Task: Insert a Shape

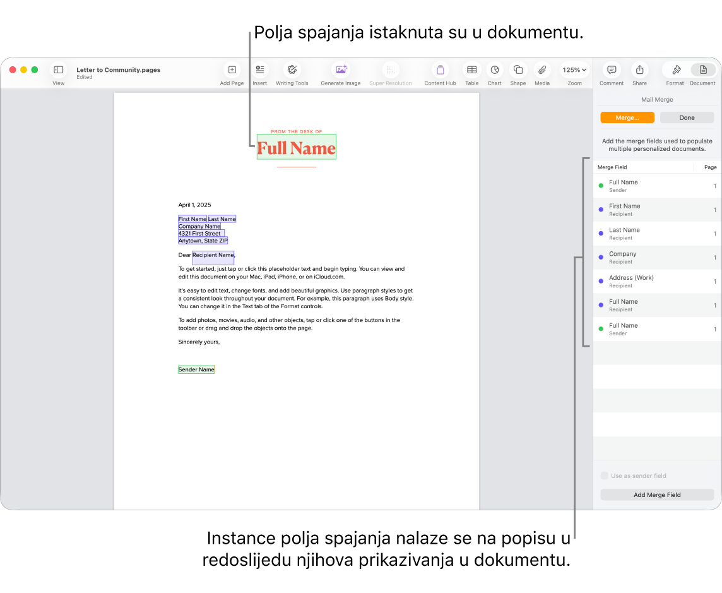Action: click(x=518, y=70)
